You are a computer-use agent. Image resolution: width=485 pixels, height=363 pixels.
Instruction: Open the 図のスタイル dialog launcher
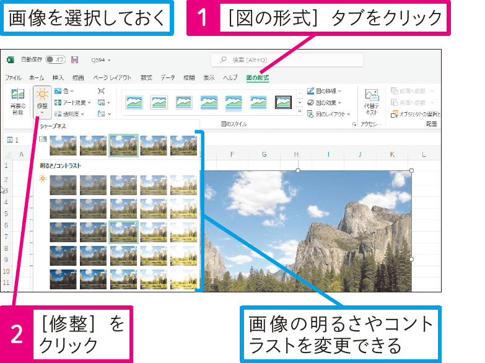tap(354, 124)
